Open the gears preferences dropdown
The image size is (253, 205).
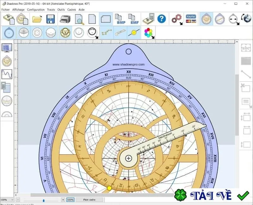[x=177, y=19]
